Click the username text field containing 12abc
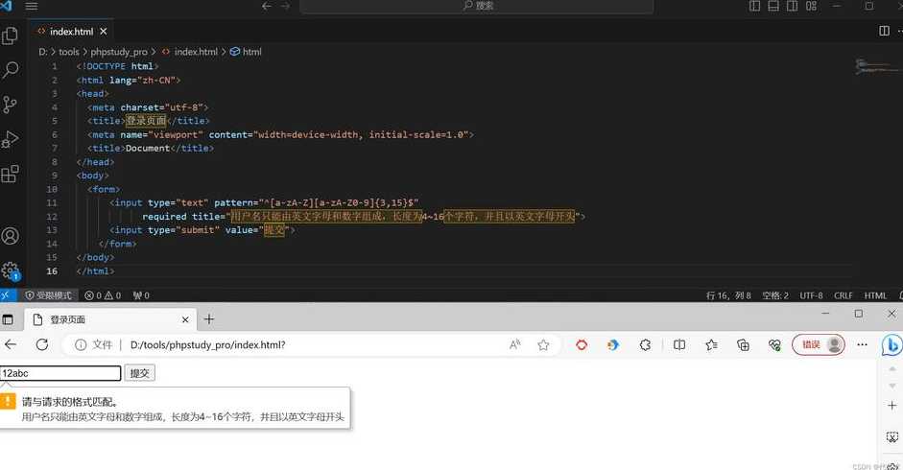Viewport: 903px width, 470px height. [x=60, y=373]
